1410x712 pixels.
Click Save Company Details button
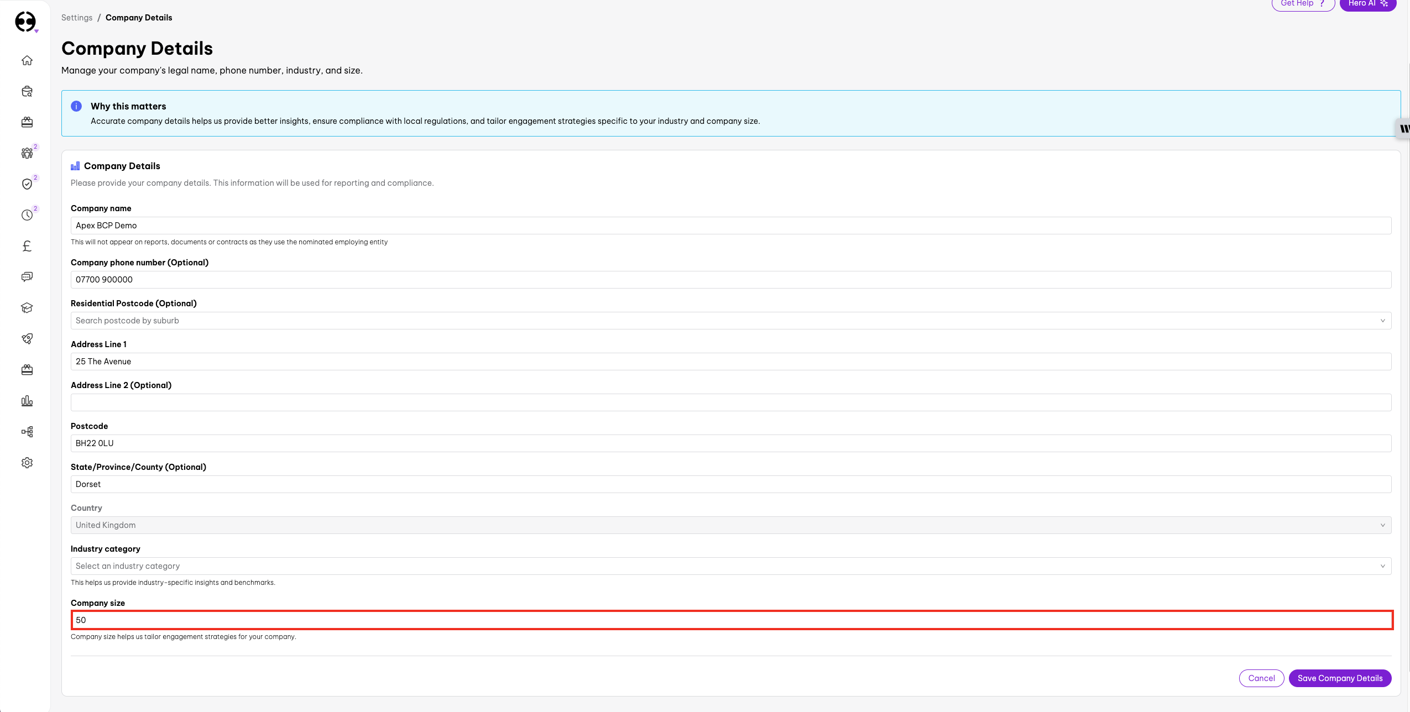click(1339, 678)
